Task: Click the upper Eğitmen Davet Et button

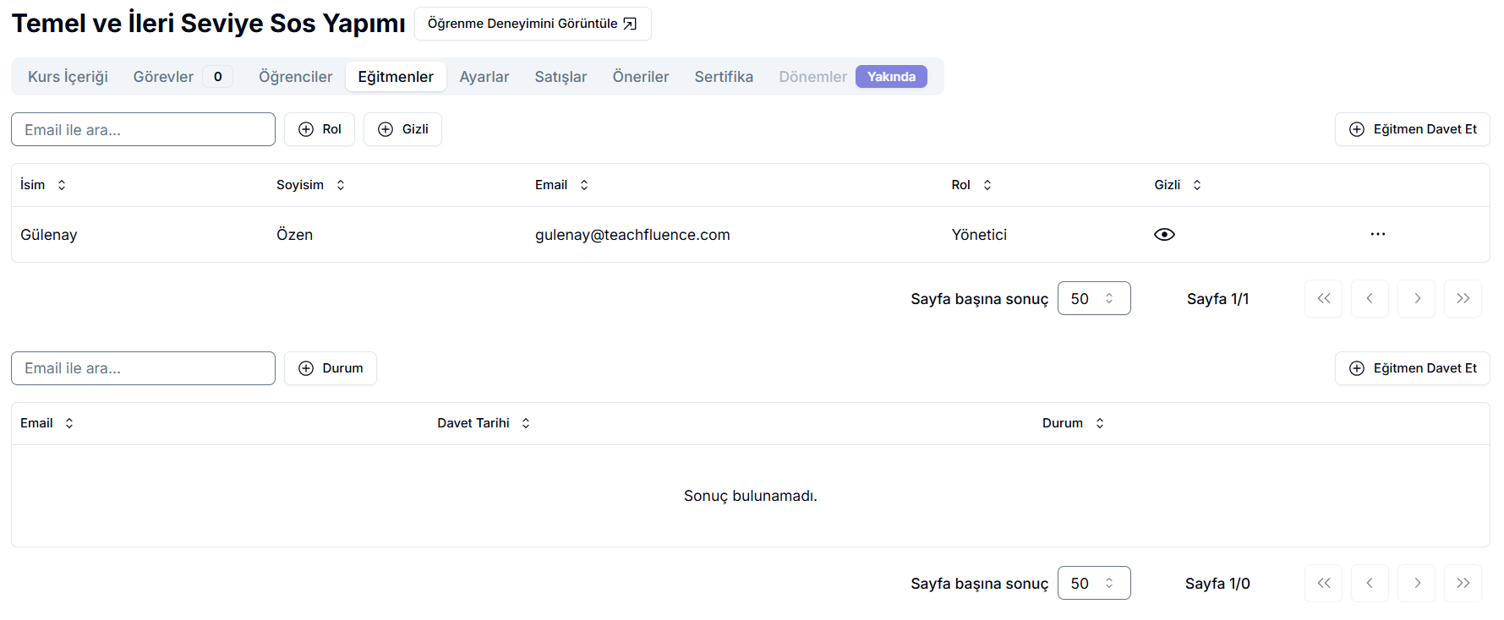Action: 1412,129
